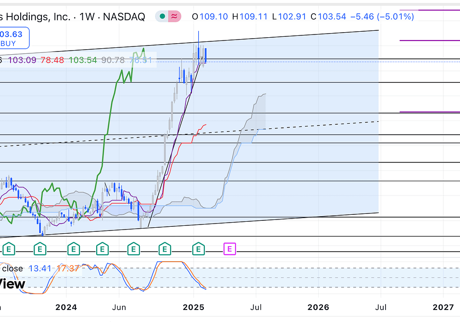The height and width of the screenshot is (322, 460).
Task: Click the pink wave data-mode icon
Action: (174, 17)
